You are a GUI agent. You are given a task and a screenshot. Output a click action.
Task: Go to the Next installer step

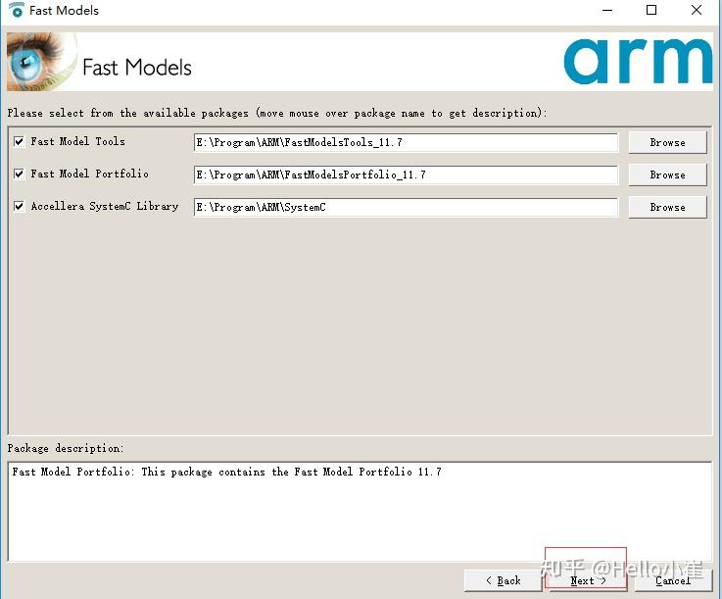coord(588,580)
